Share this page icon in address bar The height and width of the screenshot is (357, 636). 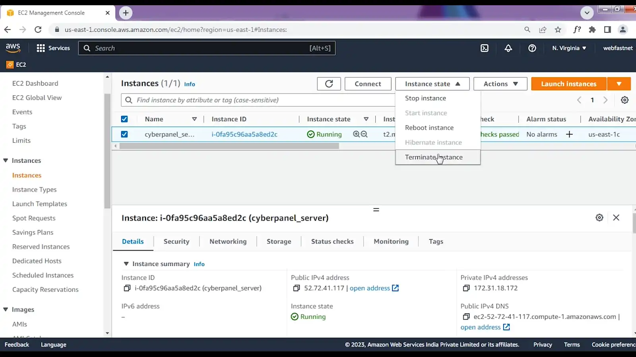click(x=543, y=29)
